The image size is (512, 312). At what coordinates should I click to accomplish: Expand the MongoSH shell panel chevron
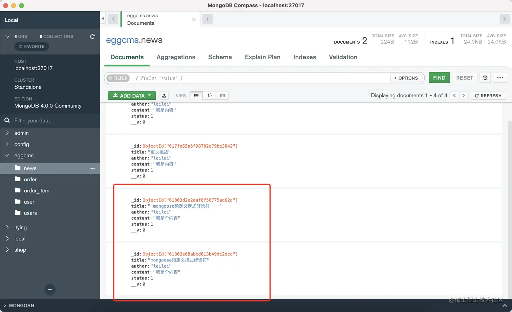coord(505,305)
